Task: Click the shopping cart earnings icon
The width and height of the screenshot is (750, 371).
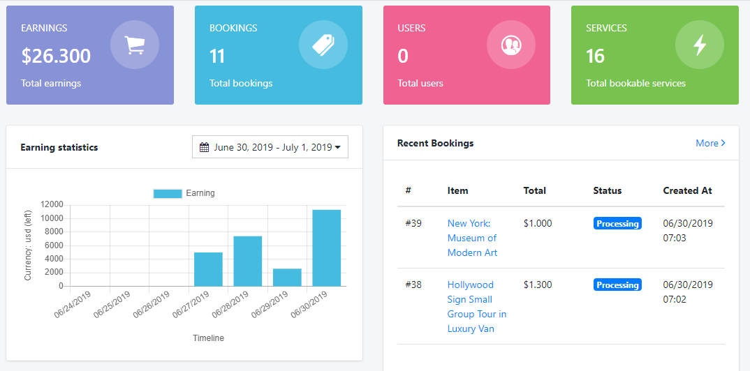Action: pos(134,45)
